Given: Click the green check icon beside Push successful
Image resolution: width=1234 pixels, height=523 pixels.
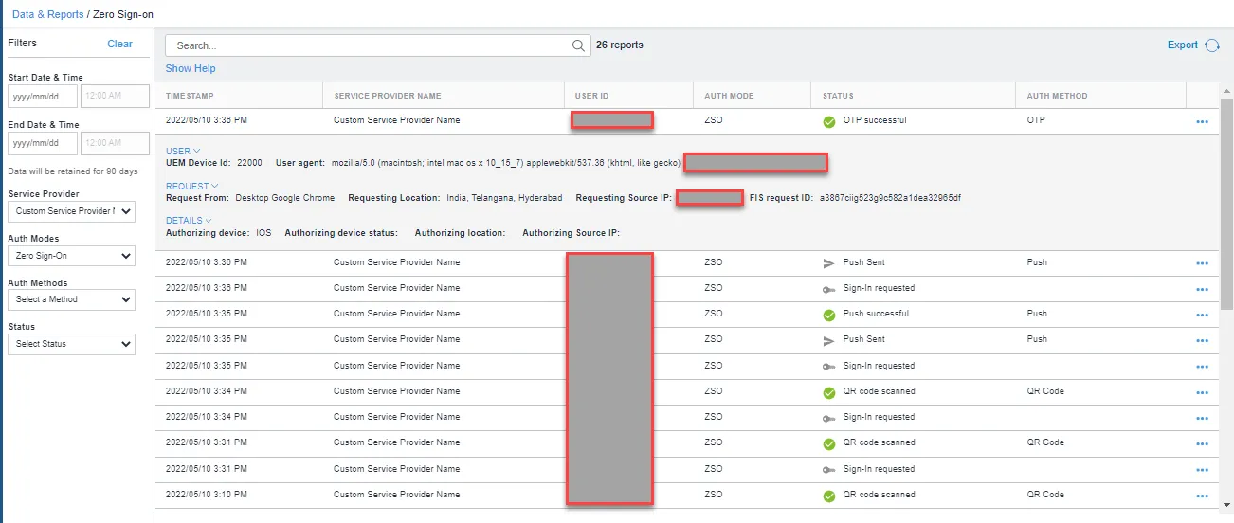Looking at the screenshot, I should pyautogui.click(x=829, y=315).
